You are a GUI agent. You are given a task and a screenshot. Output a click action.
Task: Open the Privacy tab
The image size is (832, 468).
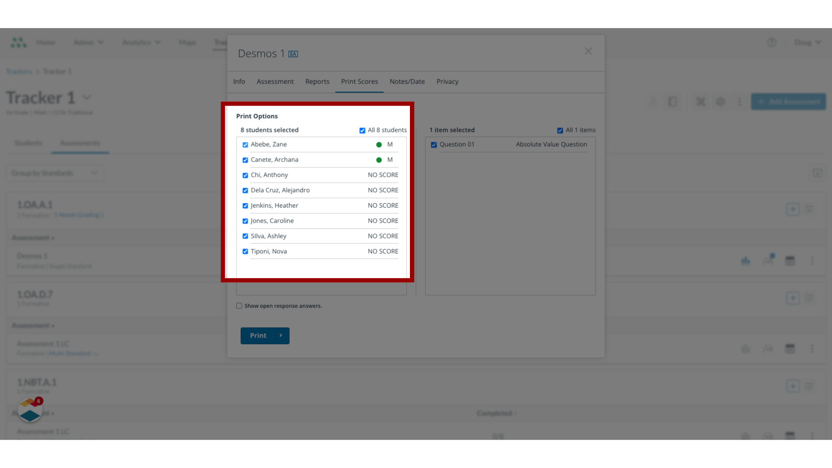447,81
